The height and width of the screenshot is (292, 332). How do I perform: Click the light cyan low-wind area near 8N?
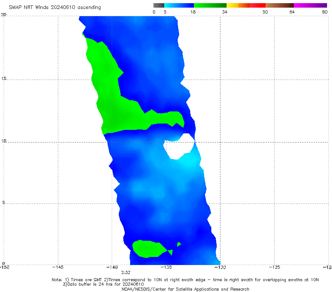(189, 160)
